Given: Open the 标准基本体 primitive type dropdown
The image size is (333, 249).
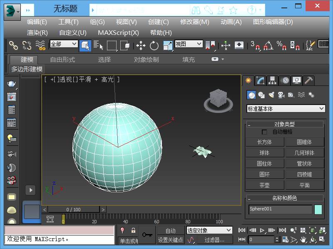Looking at the screenshot, I should [286, 109].
